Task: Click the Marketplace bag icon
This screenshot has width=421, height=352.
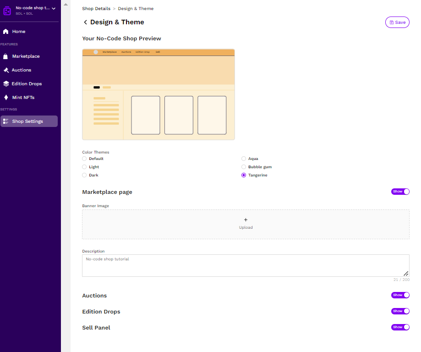Action: (6, 56)
